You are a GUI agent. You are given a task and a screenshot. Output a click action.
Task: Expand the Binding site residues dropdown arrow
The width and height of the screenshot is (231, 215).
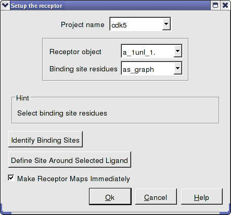tap(177, 68)
